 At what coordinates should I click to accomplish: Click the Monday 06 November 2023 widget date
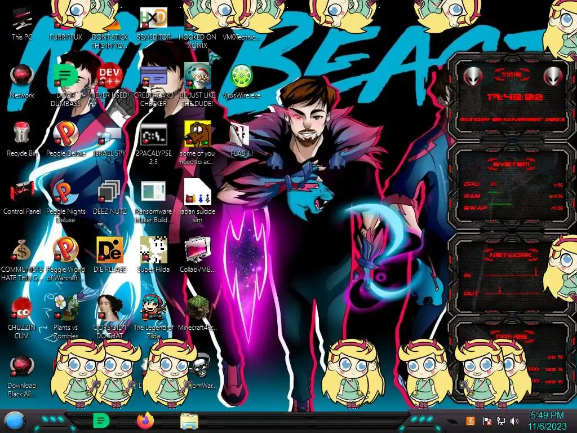(512, 120)
